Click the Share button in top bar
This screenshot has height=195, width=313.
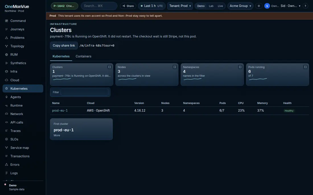128,6
